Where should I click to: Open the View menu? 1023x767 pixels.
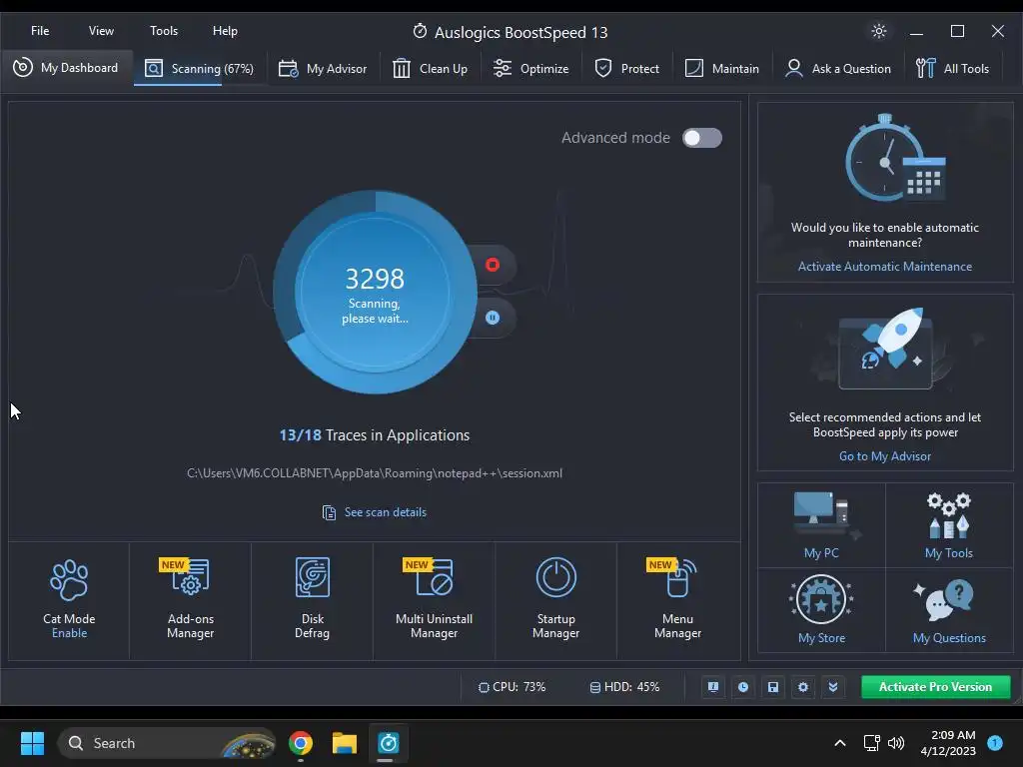pos(101,31)
